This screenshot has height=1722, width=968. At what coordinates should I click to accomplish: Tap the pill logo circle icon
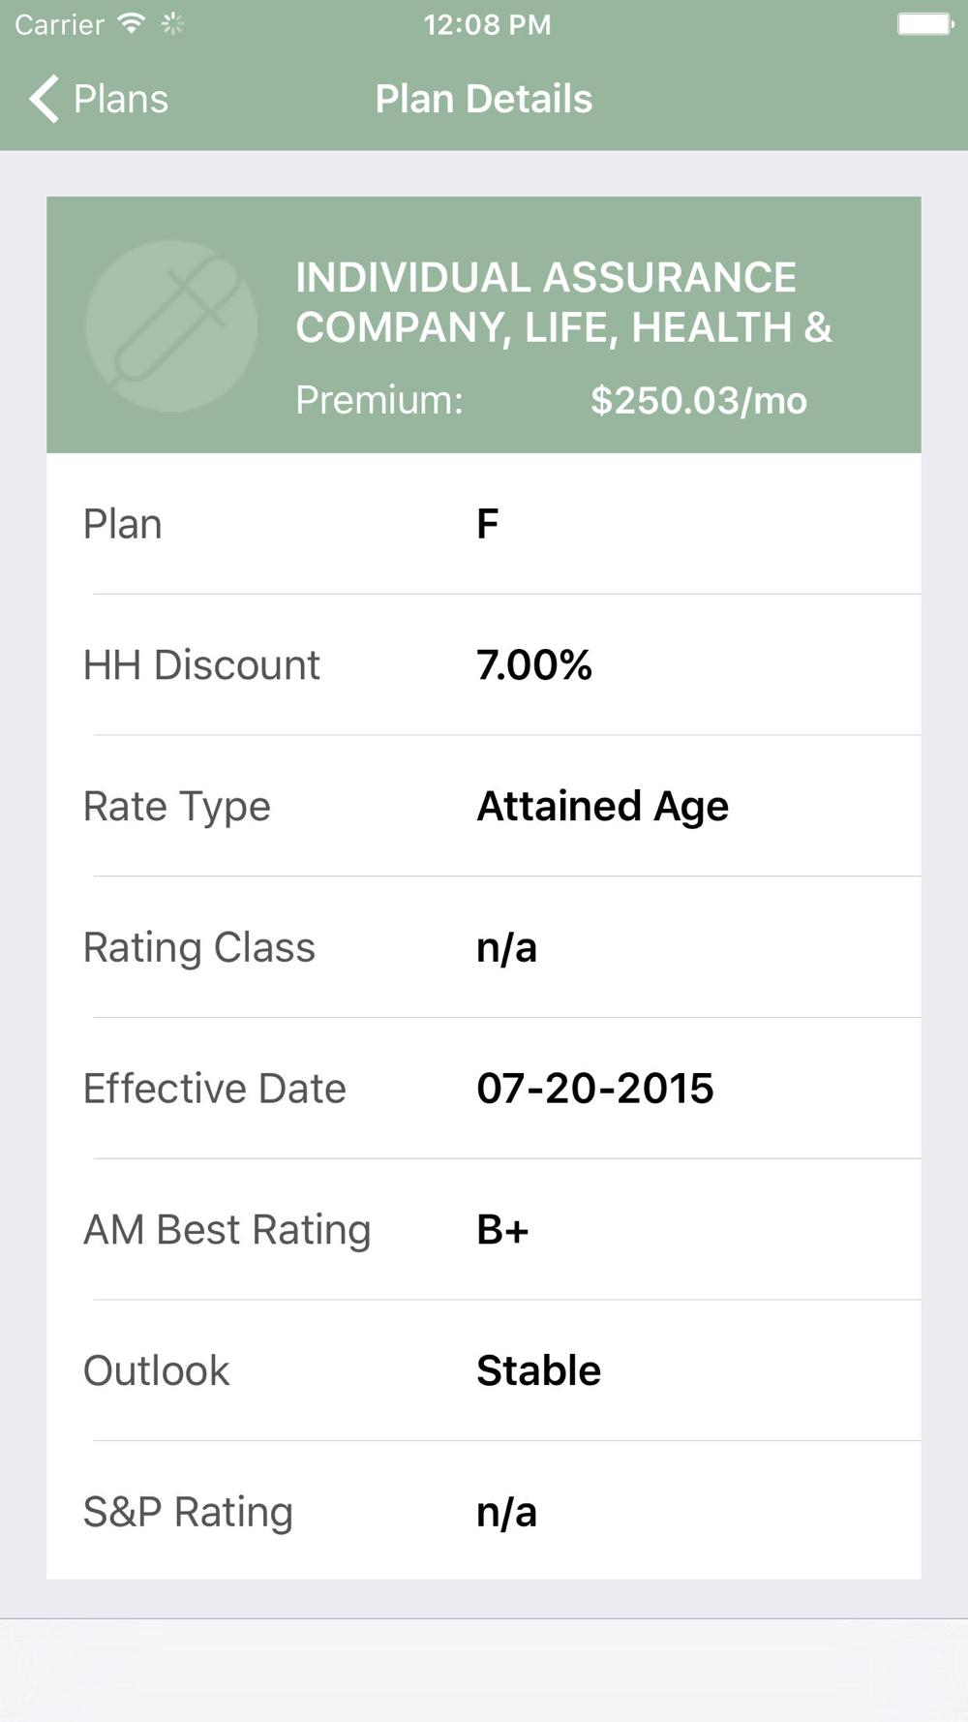tap(171, 325)
